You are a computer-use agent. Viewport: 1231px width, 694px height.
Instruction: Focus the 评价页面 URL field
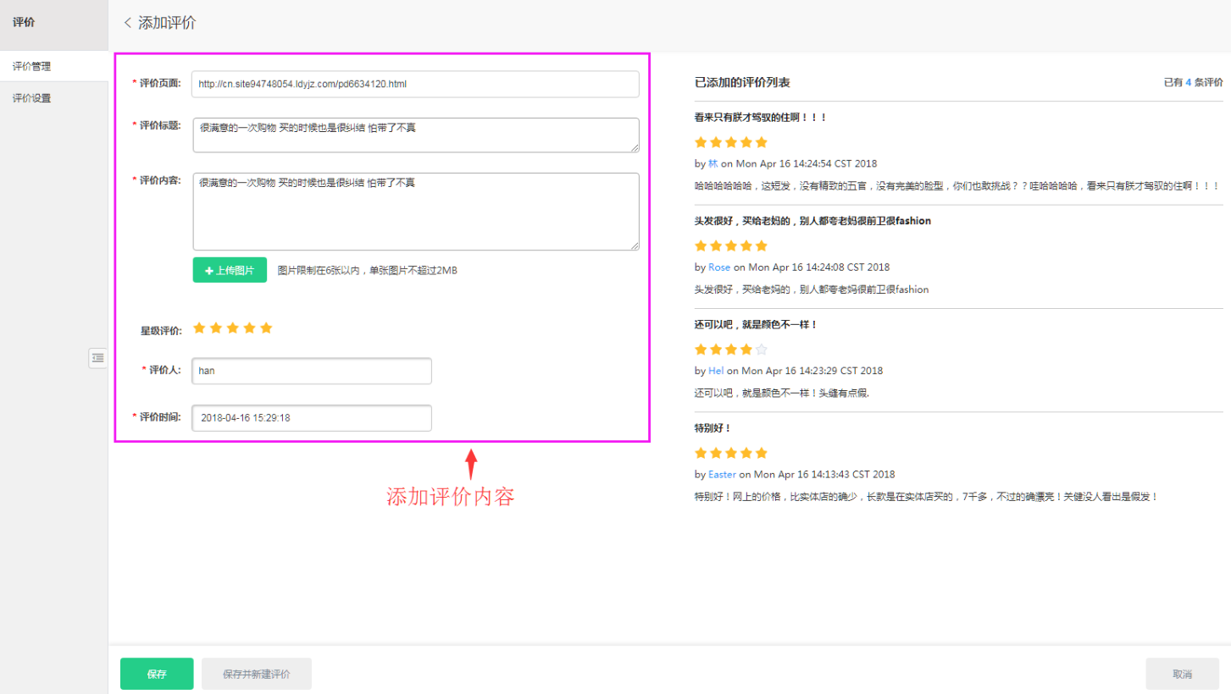tap(415, 84)
